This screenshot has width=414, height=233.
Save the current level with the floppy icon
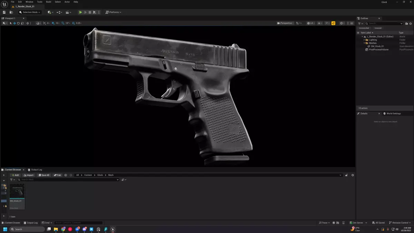[x=4, y=12]
